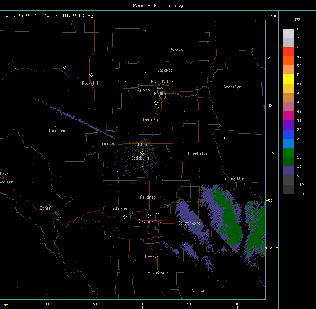This screenshot has height=309, width=316.
Task: Select the Innisfail label
Action: [x=152, y=120]
